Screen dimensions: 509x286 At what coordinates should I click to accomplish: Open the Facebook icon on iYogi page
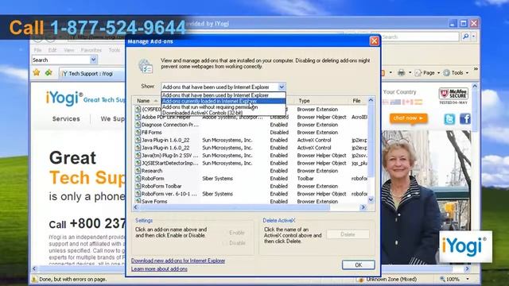[464, 119]
